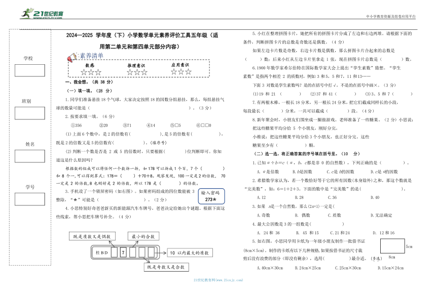The image size is (436, 301).
Task: Click the license plate box containing 7
Action: coord(123,252)
